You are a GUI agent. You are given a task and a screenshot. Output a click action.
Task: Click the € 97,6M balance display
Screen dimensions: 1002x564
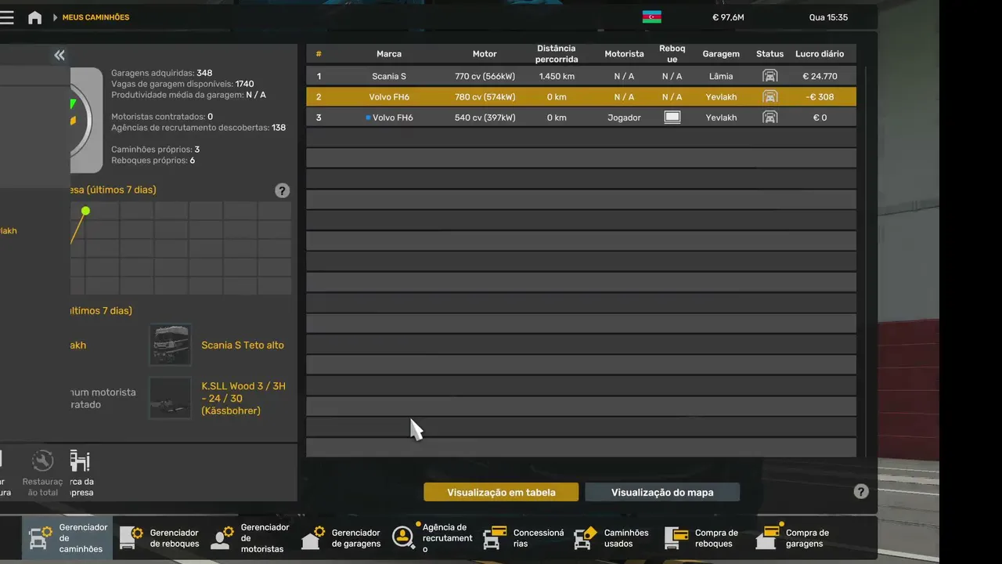[x=728, y=17]
